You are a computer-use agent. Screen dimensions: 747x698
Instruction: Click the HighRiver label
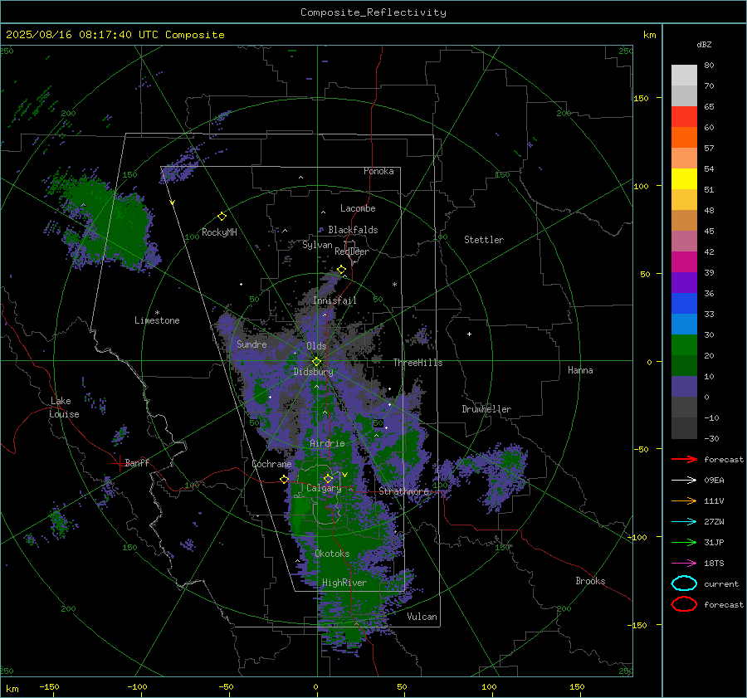point(344,583)
